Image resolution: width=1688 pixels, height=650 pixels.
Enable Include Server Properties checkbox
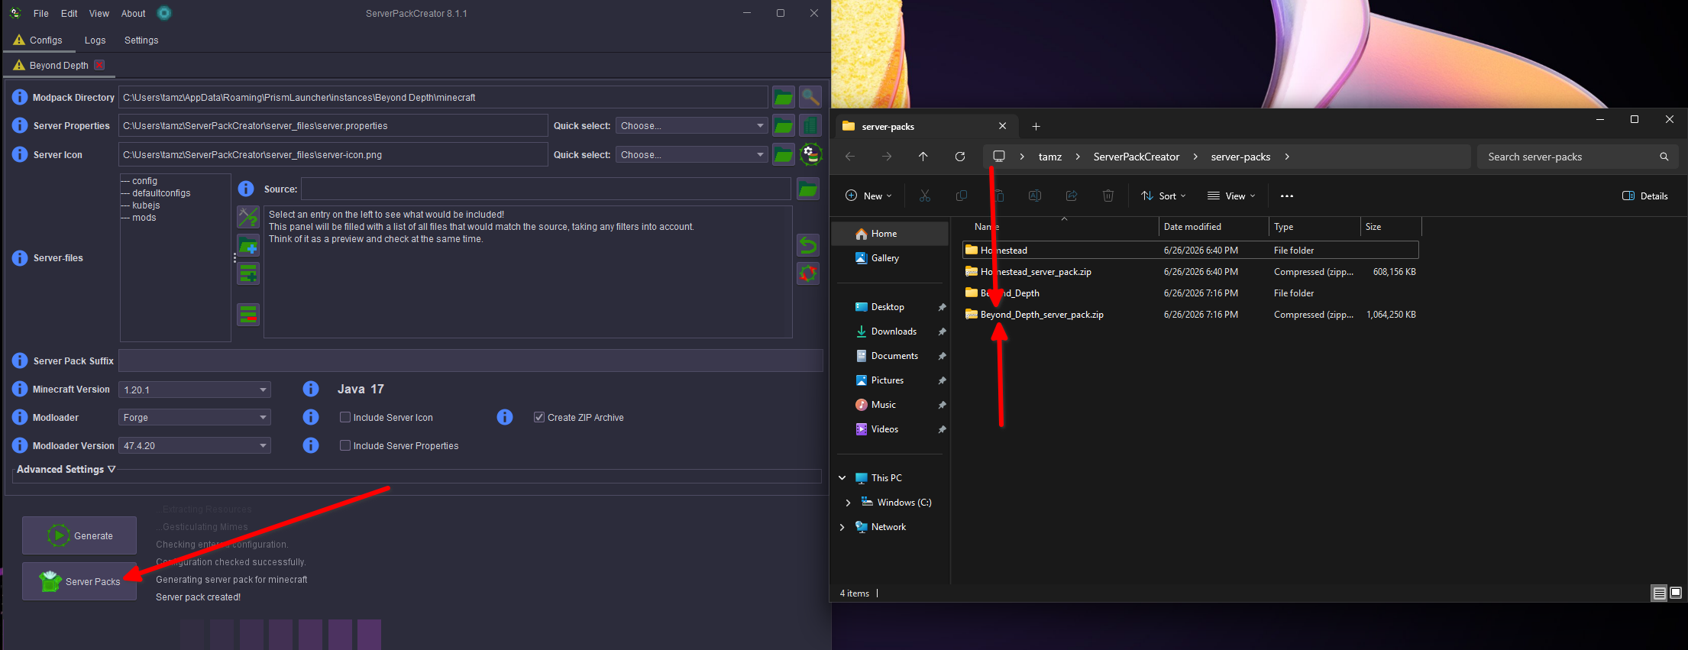[x=345, y=445]
